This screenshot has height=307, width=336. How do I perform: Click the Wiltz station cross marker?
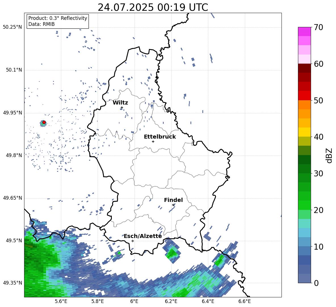click(122, 107)
